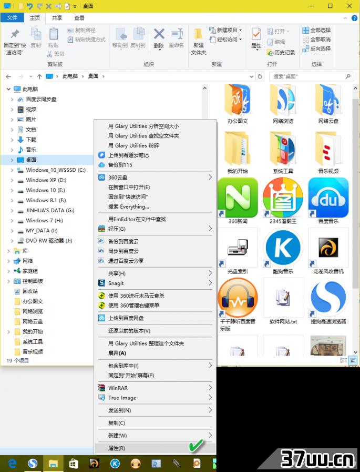Choose 复制(C) in context menu
The width and height of the screenshot is (360, 472).
(x=155, y=423)
